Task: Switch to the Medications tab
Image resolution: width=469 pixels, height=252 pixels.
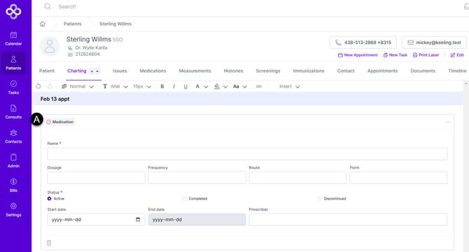Action: pos(153,71)
